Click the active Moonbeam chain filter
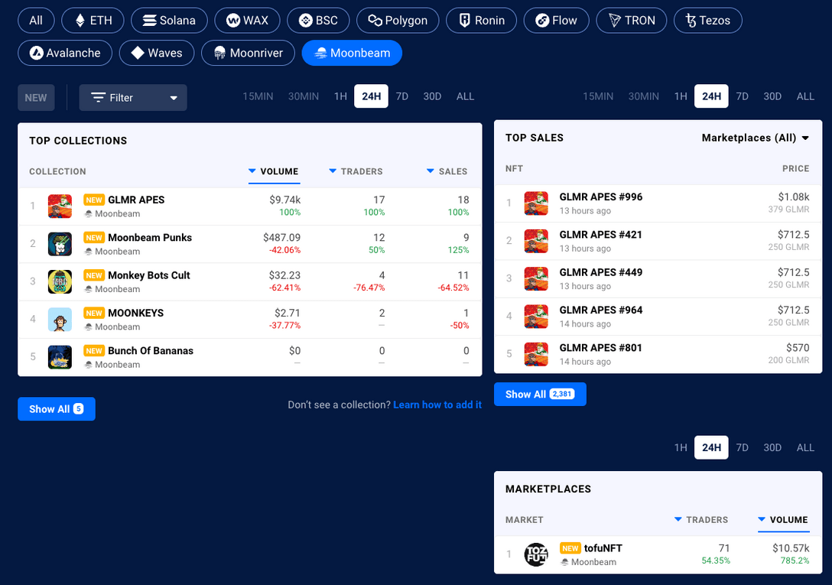The width and height of the screenshot is (832, 585). click(352, 53)
